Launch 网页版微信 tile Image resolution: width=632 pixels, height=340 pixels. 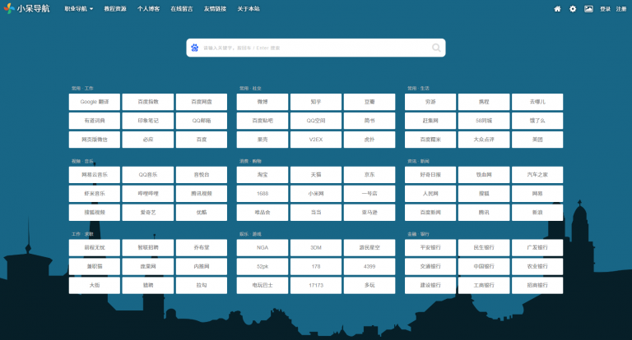pyautogui.click(x=95, y=140)
